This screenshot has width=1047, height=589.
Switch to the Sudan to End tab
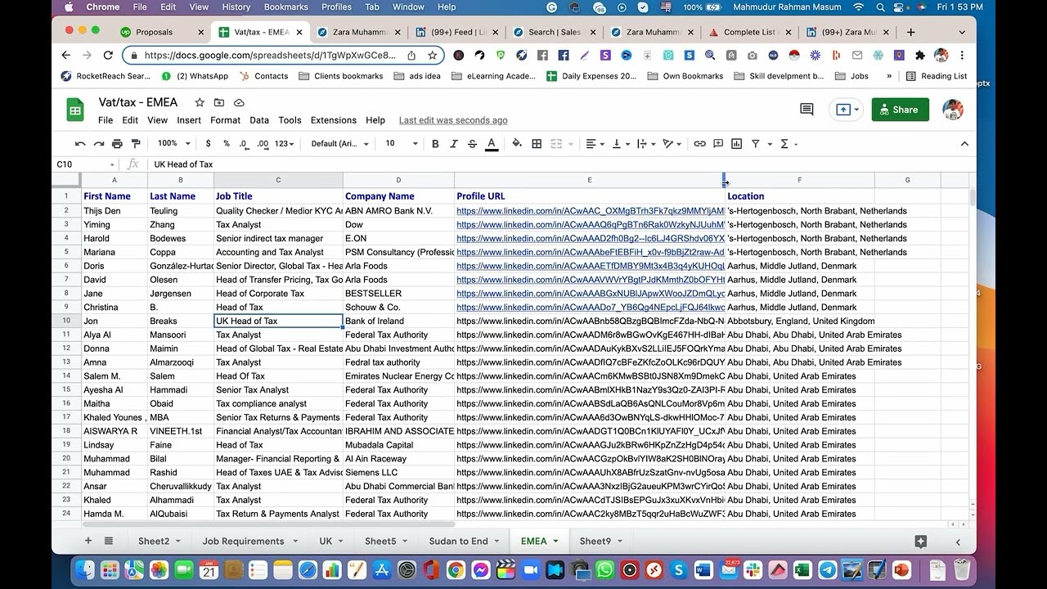[458, 541]
